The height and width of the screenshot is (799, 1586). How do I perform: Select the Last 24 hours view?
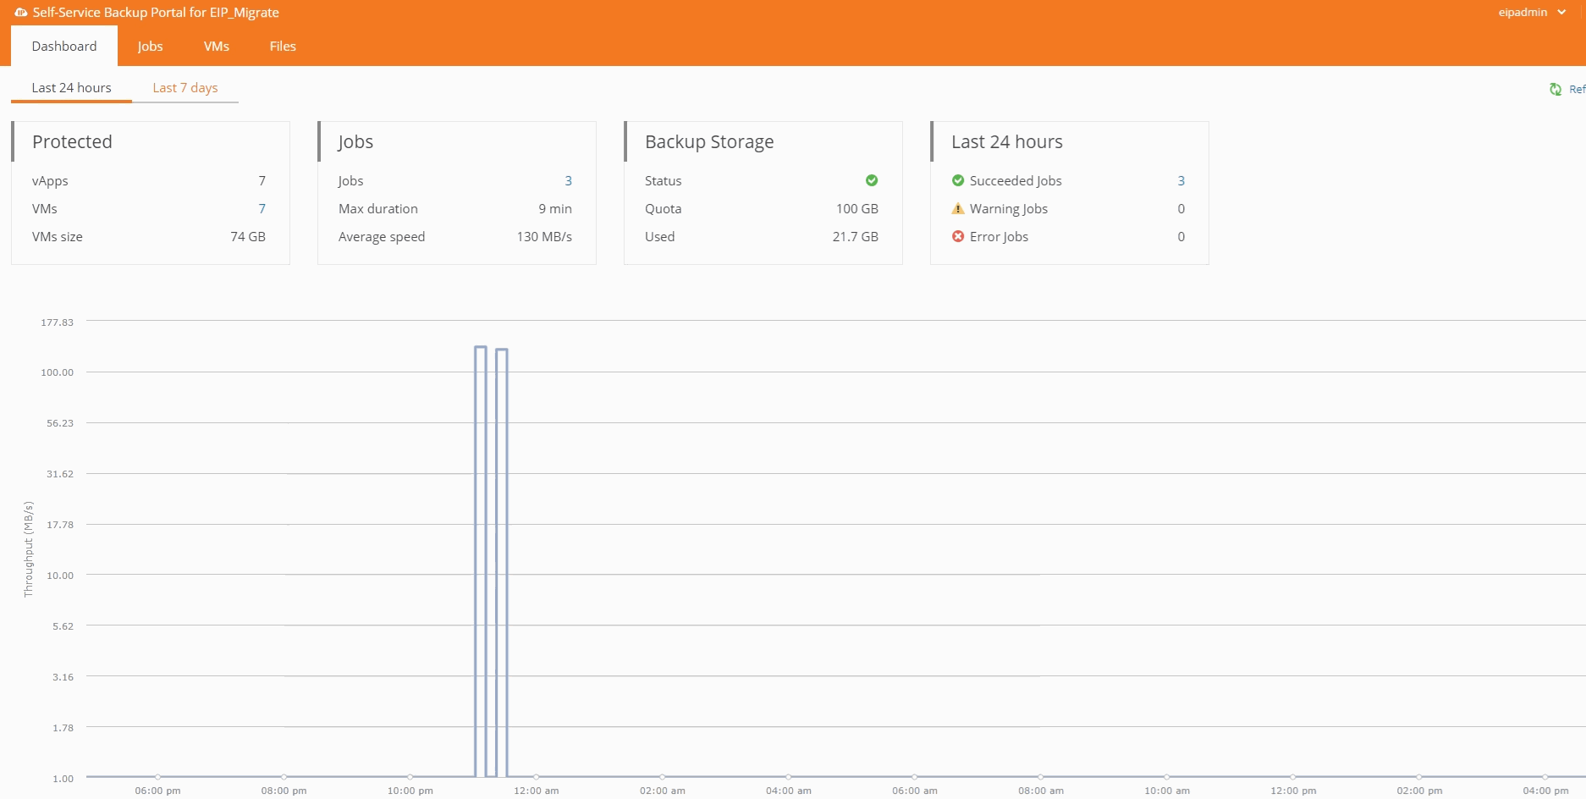click(71, 88)
